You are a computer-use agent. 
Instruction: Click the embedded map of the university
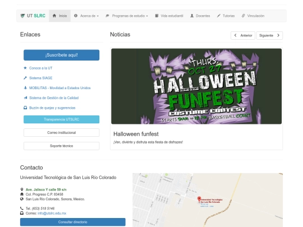pos(208,200)
